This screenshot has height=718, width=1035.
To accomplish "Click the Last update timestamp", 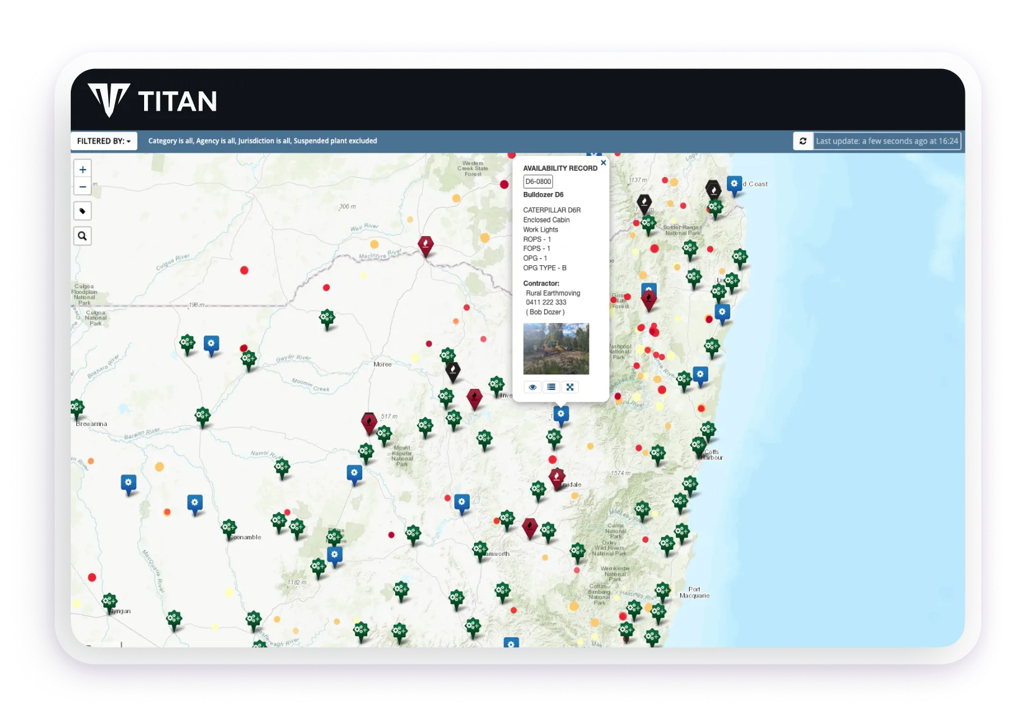I will [x=887, y=141].
